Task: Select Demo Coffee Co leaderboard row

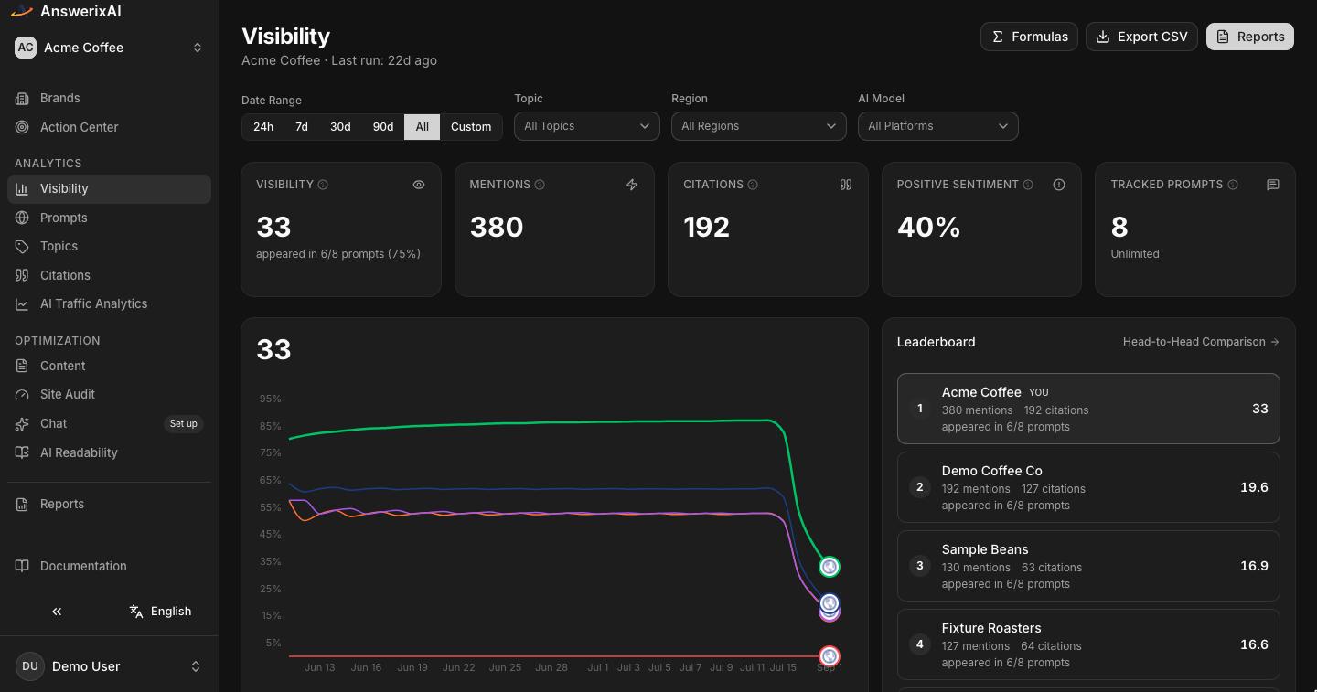Action: 1088,487
